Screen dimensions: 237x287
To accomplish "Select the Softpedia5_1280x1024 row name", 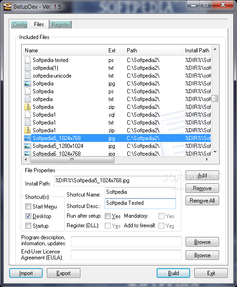I will click(58, 146).
